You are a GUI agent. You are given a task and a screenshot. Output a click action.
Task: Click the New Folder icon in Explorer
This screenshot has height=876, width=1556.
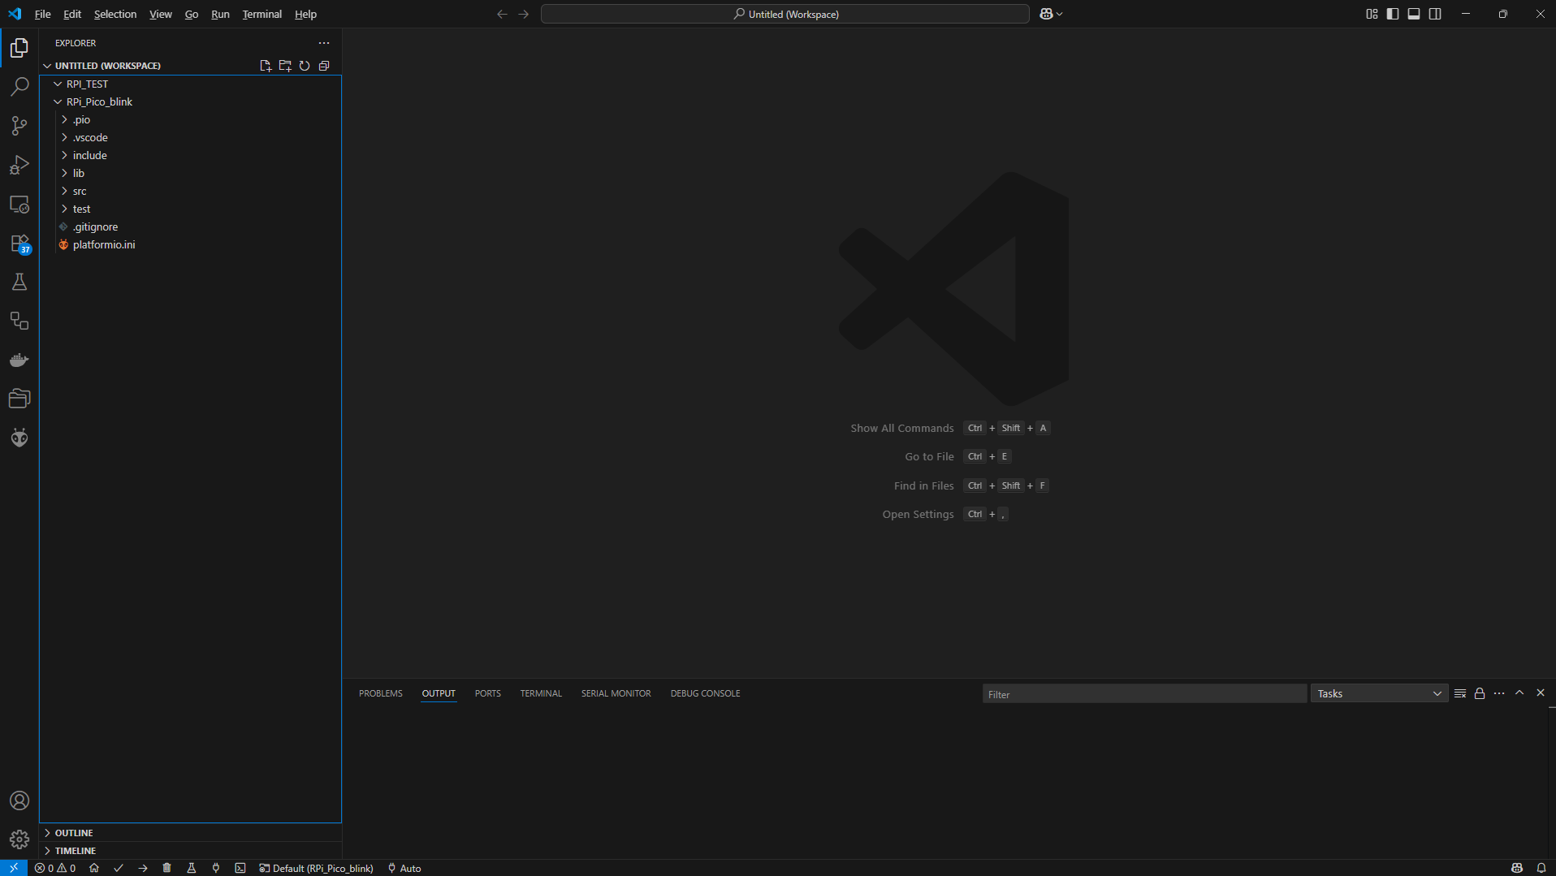click(285, 66)
